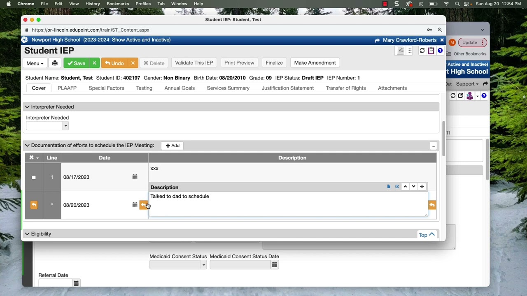Save the IEP
527x296 pixels.
(77, 63)
